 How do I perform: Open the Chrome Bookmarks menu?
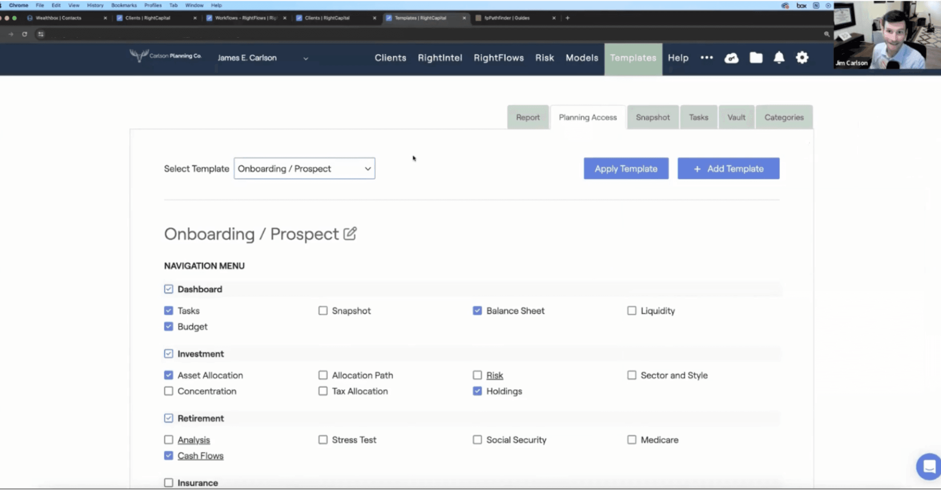pos(124,6)
